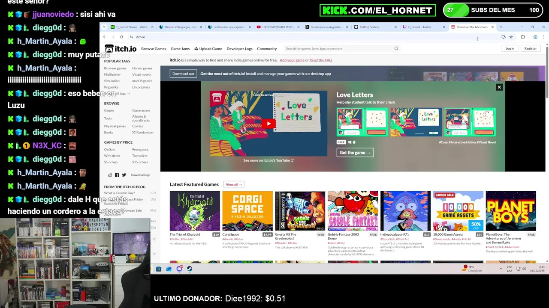Click the Download app banner button
Viewport: 549px width, 308px height.
click(x=183, y=74)
